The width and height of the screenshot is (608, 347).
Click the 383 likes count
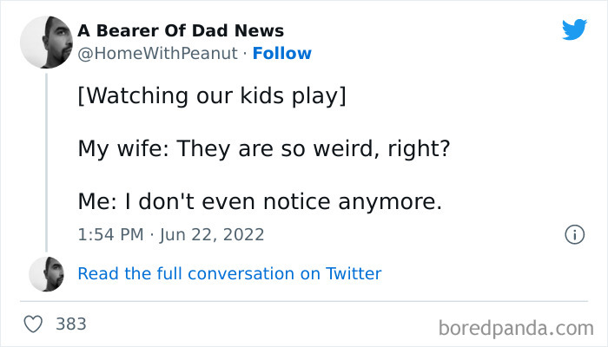point(71,324)
